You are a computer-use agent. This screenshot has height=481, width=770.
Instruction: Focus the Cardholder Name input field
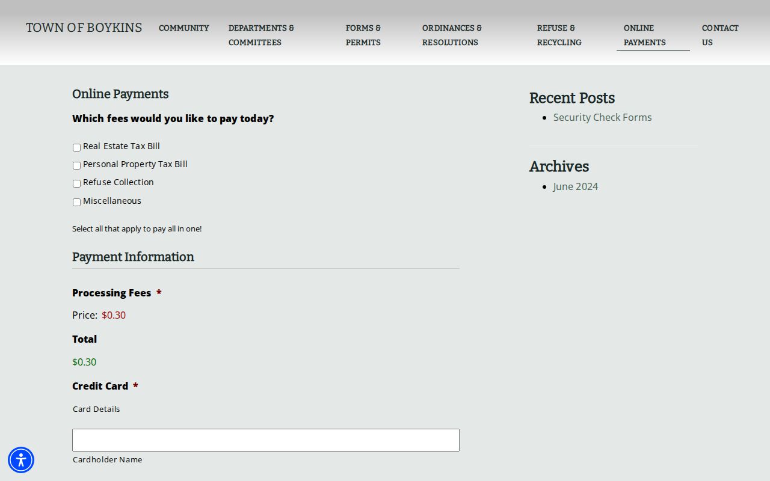pos(266,440)
